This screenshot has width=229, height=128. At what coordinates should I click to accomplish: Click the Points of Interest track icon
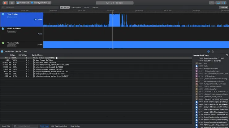(3, 29)
